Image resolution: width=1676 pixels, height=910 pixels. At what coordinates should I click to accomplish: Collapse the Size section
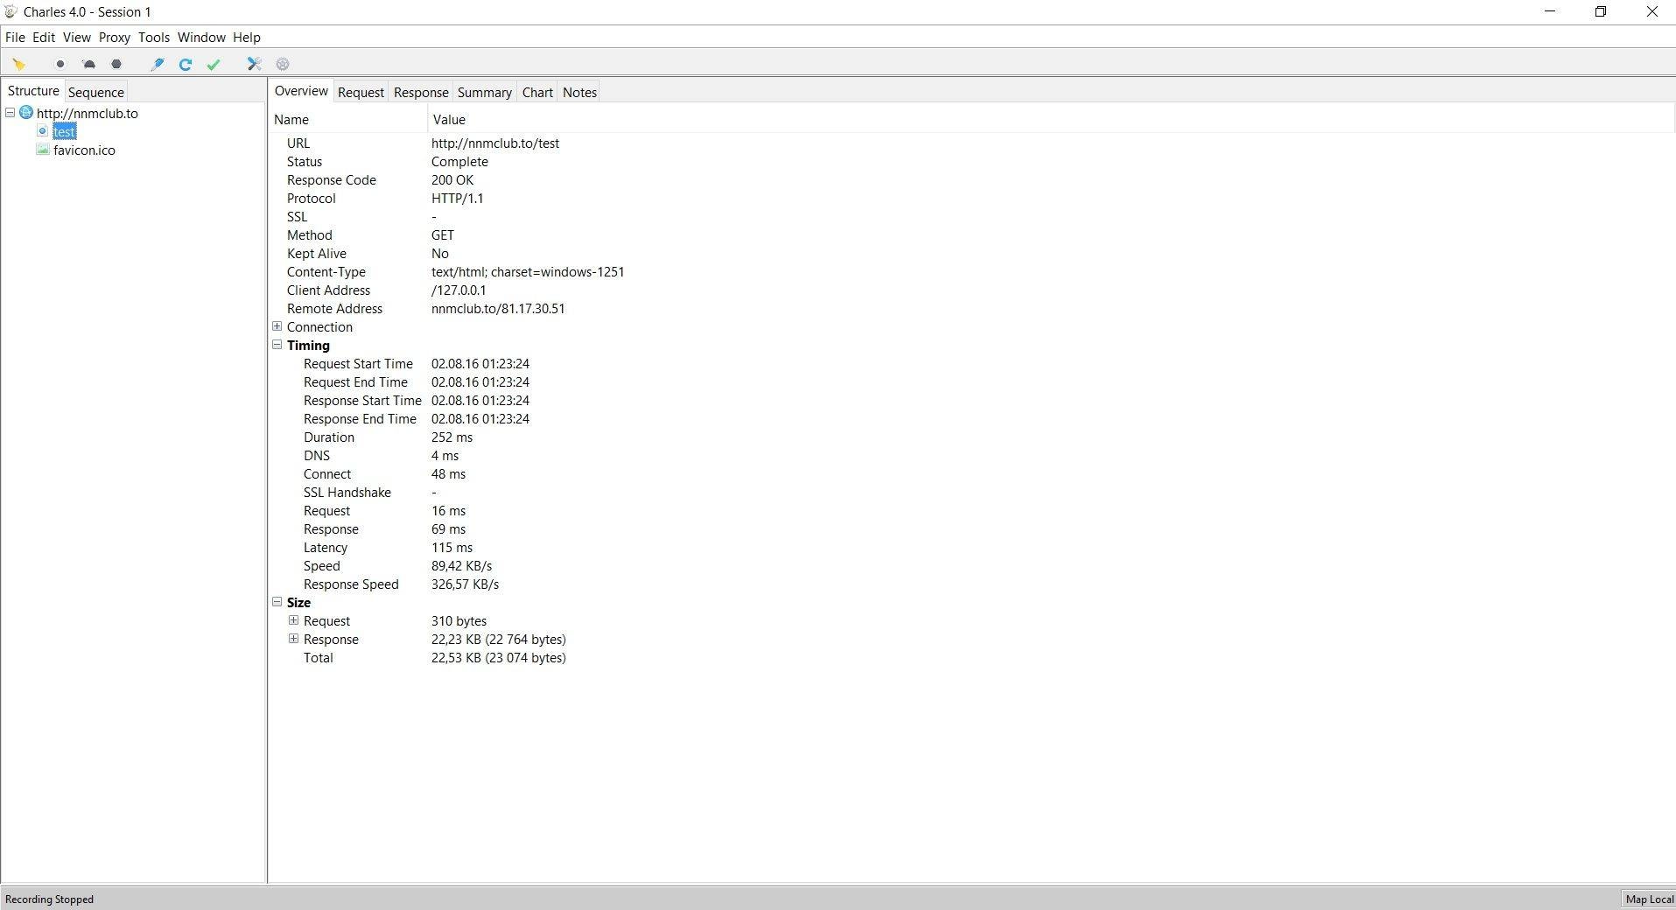coord(277,602)
